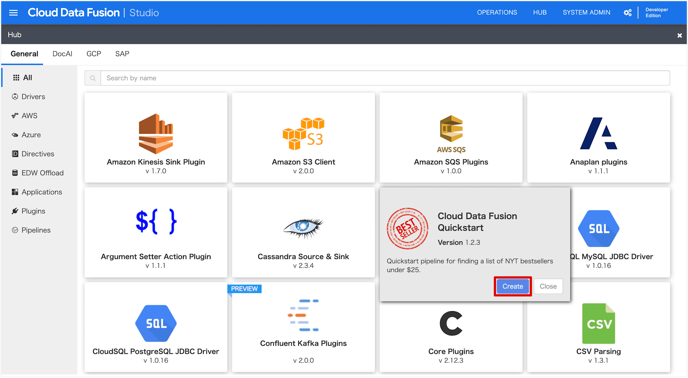The width and height of the screenshot is (688, 378).
Task: Click the Drivers category icon
Action: pos(15,97)
